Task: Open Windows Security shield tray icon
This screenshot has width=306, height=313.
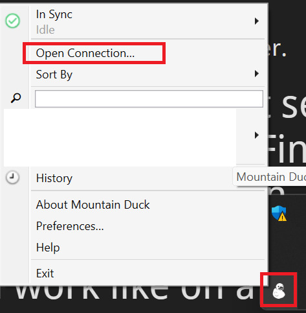Action: (279, 213)
